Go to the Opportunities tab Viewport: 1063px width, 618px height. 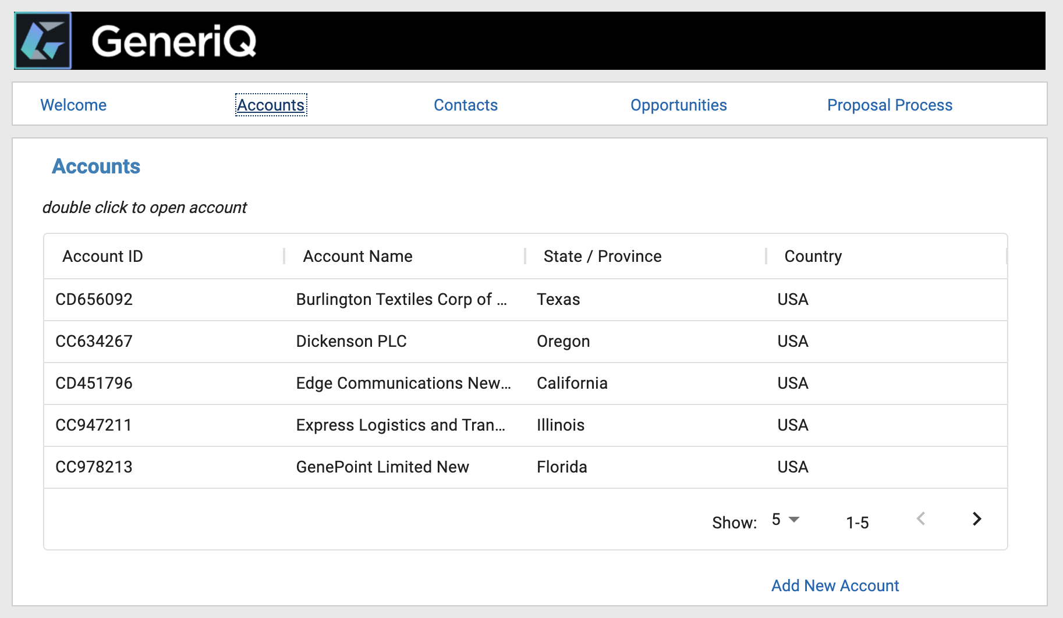(x=679, y=105)
